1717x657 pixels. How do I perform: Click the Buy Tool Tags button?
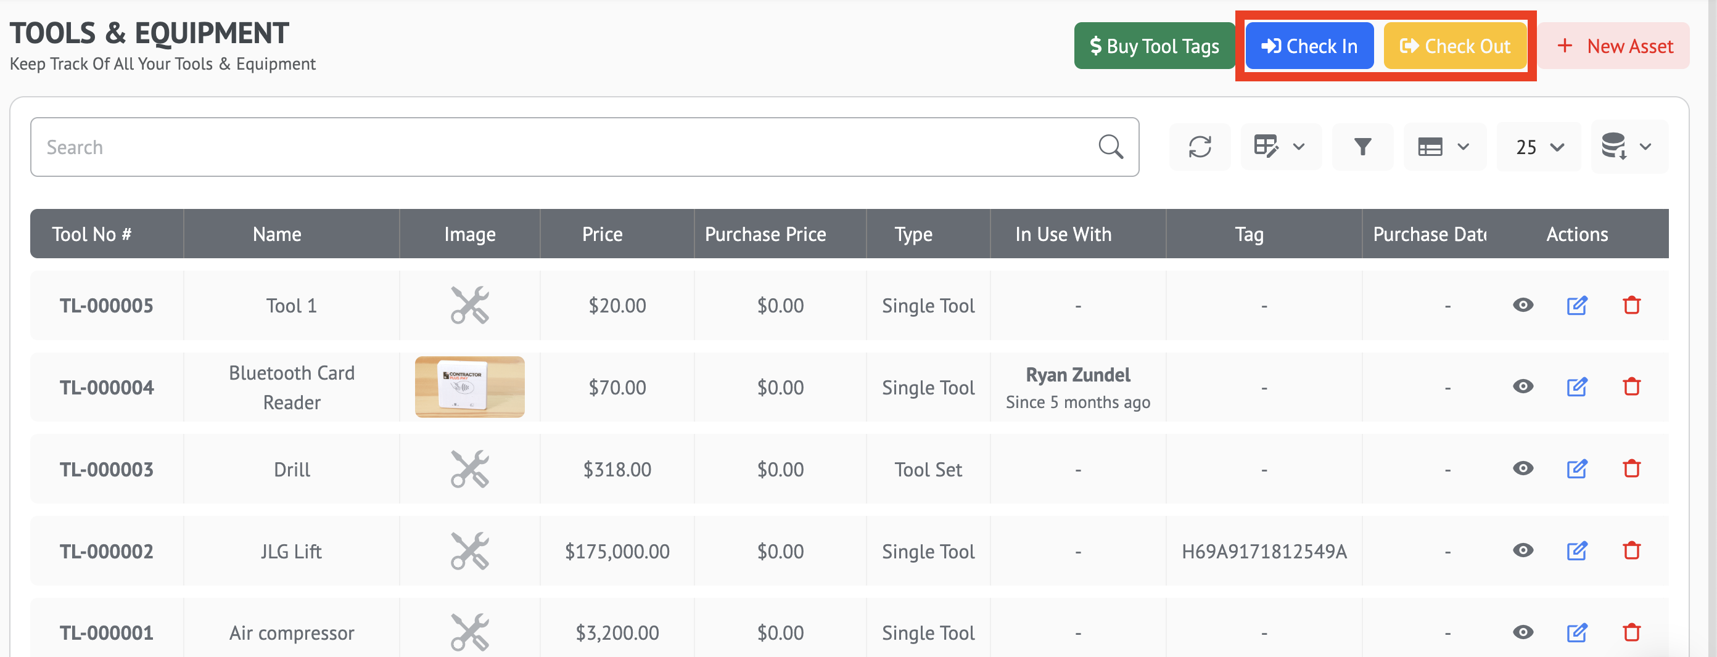[x=1154, y=46]
